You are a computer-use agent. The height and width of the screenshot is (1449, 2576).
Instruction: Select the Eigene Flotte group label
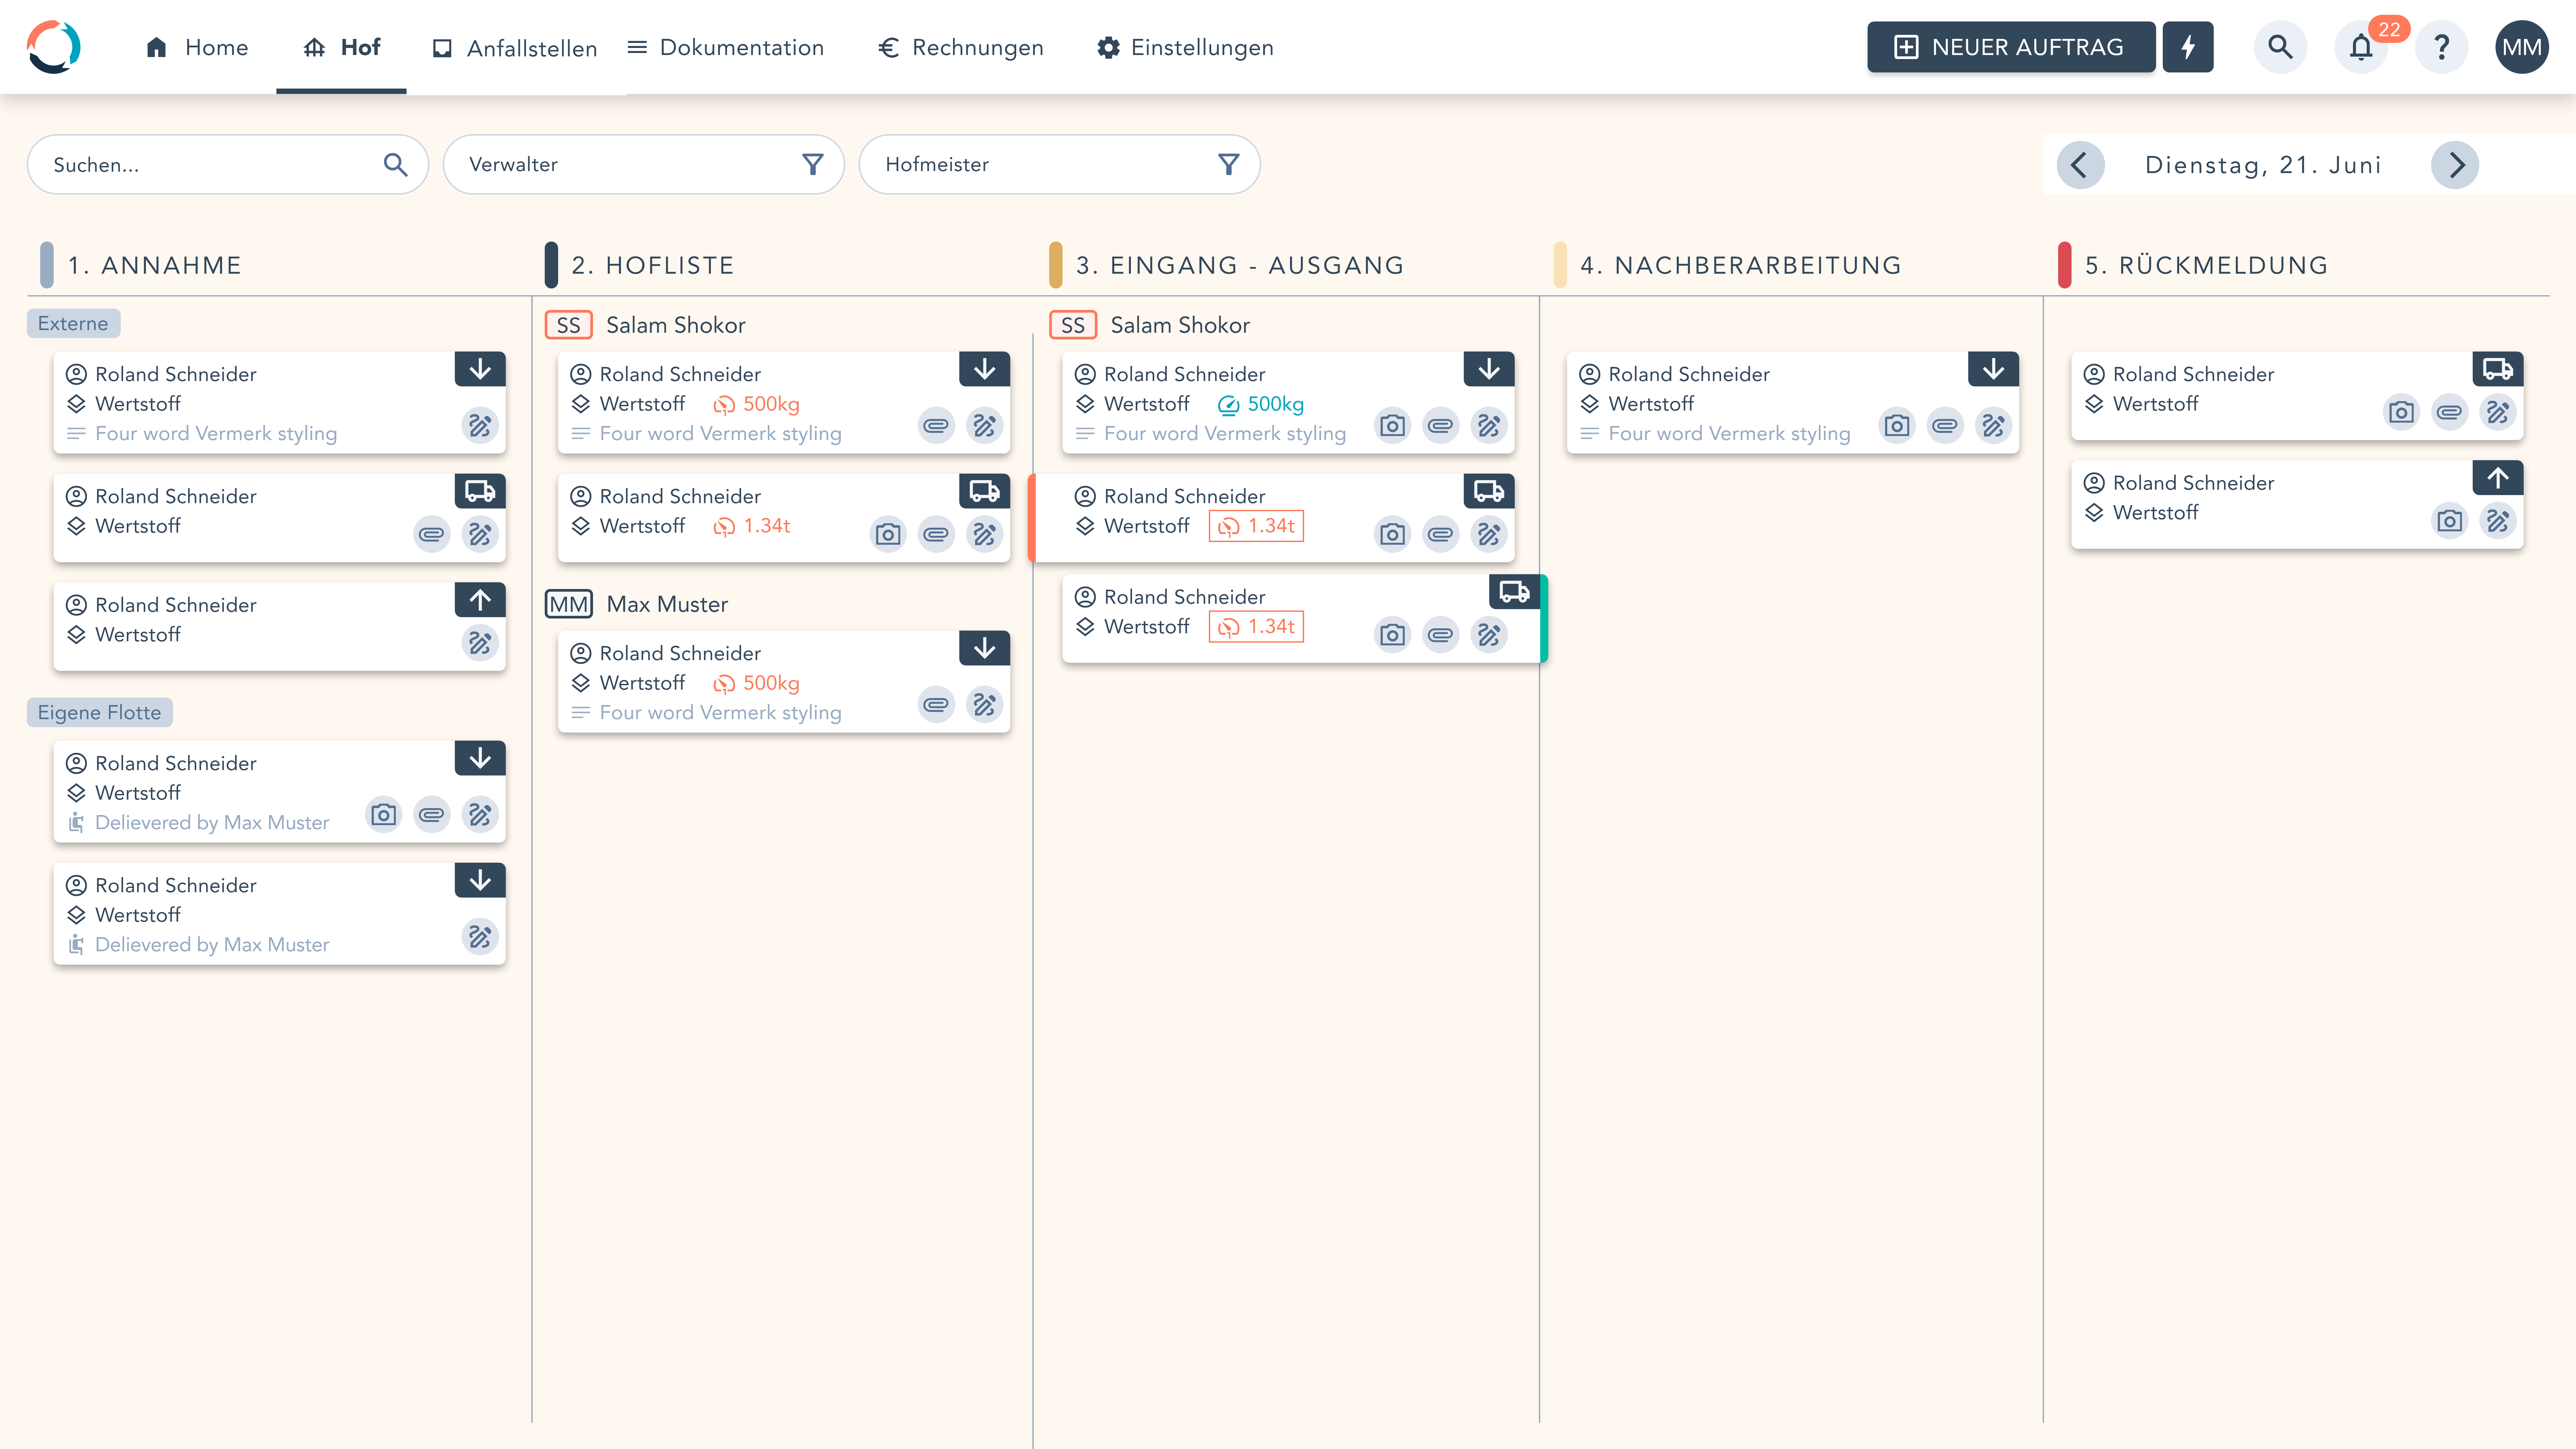(x=99, y=712)
